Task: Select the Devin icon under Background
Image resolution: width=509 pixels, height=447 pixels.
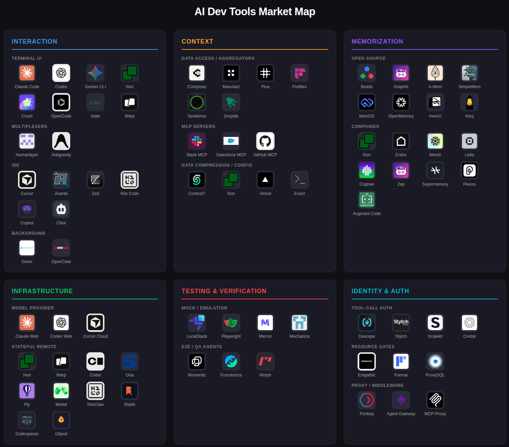Action: pos(27,248)
